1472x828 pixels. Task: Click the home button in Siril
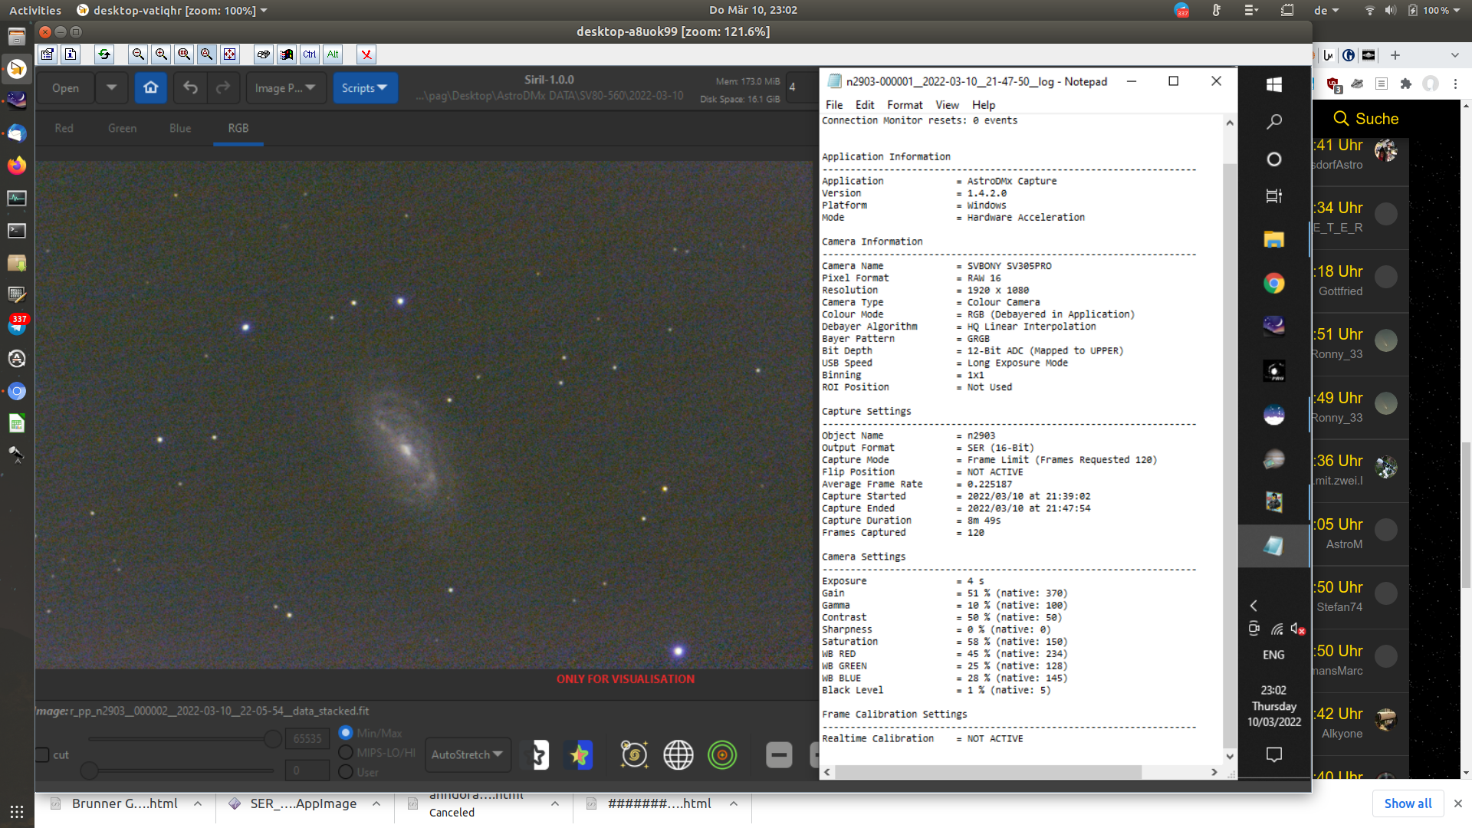point(151,88)
